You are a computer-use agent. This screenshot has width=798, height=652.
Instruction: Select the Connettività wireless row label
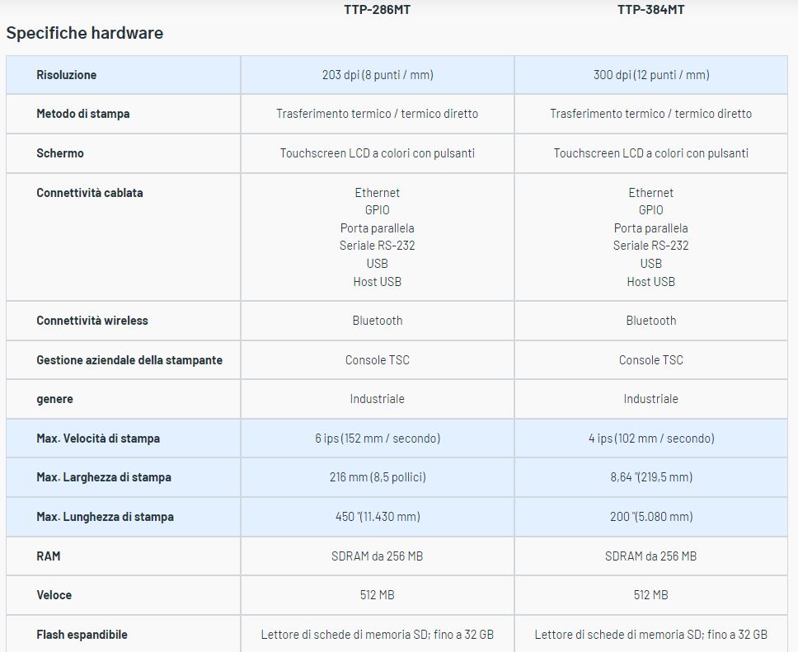pos(92,321)
